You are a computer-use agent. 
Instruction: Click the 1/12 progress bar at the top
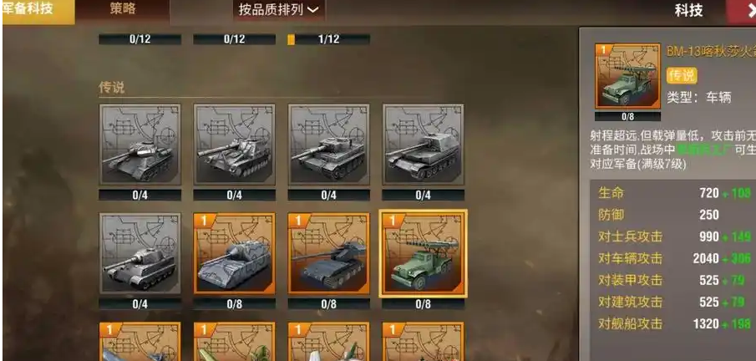click(x=329, y=39)
